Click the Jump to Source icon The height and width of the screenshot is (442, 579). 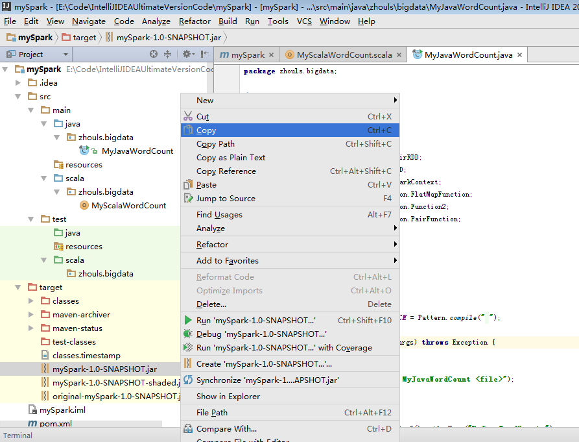point(188,198)
